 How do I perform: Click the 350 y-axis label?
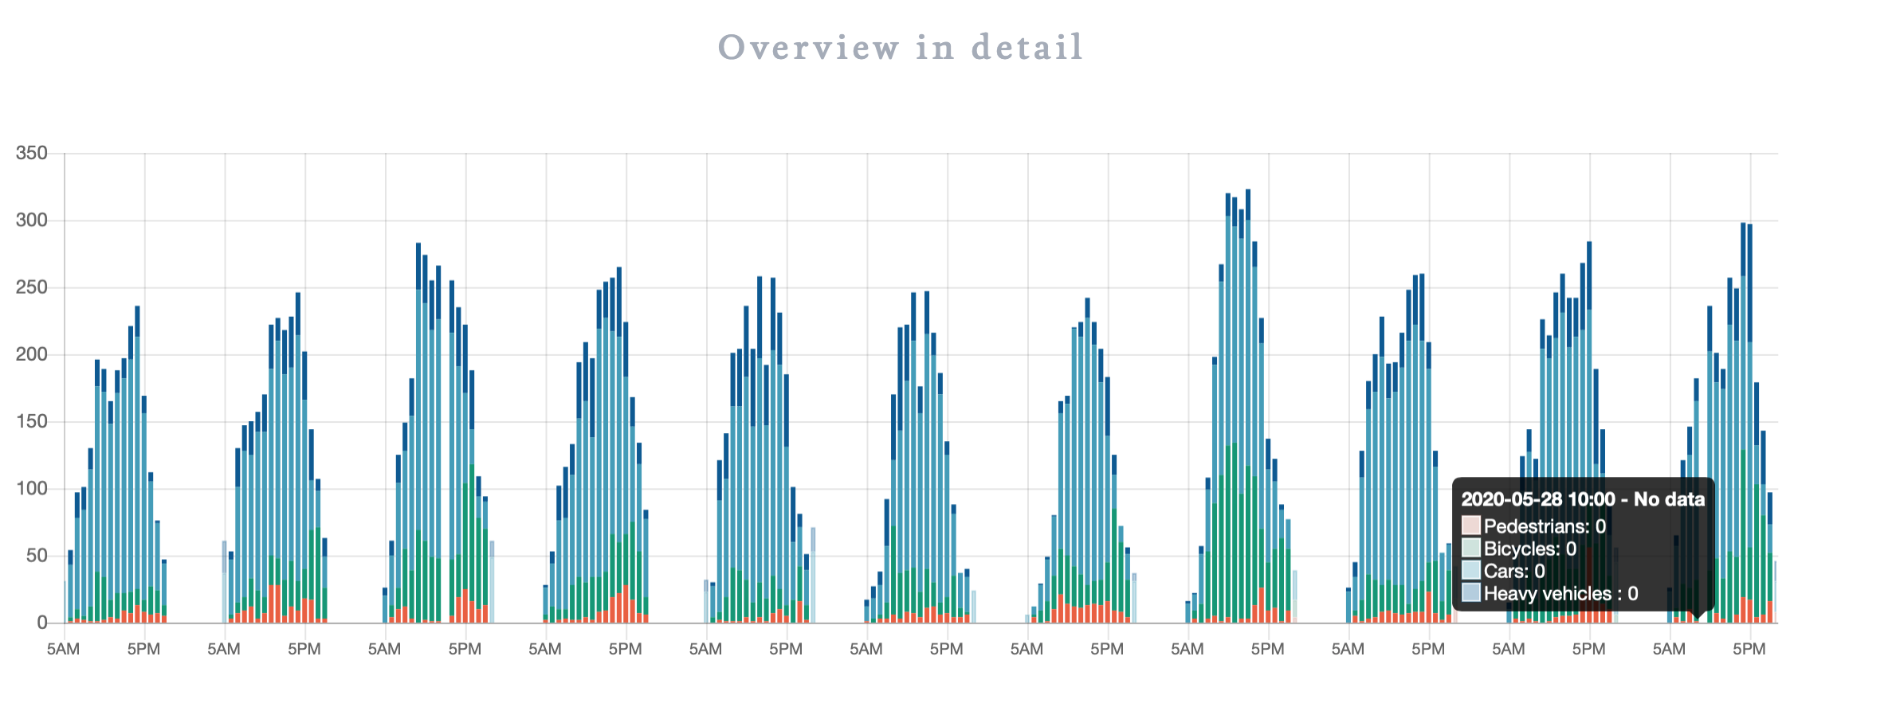tap(32, 153)
